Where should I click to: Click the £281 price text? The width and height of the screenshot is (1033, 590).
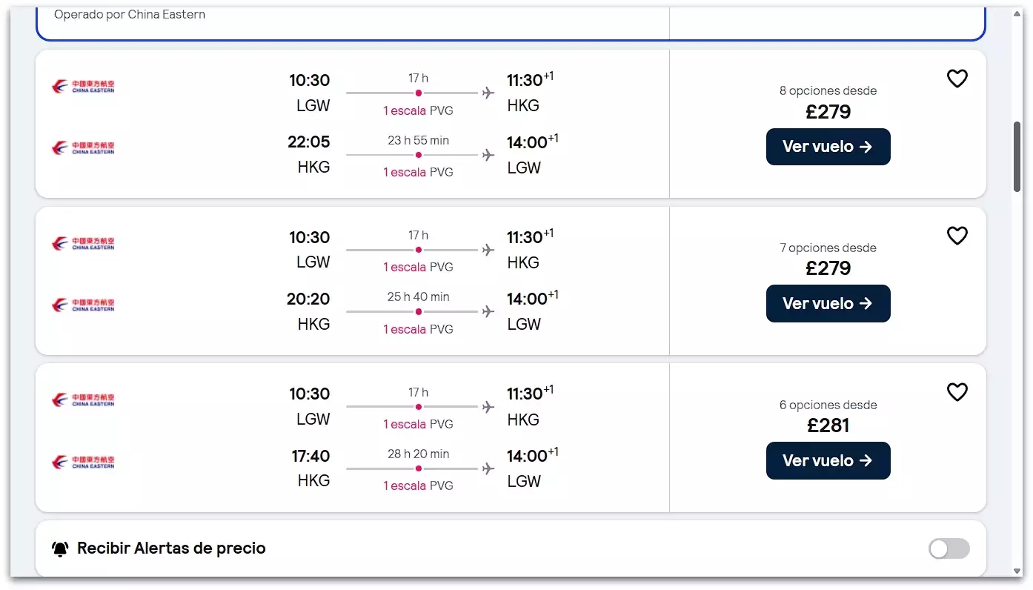pyautogui.click(x=828, y=425)
